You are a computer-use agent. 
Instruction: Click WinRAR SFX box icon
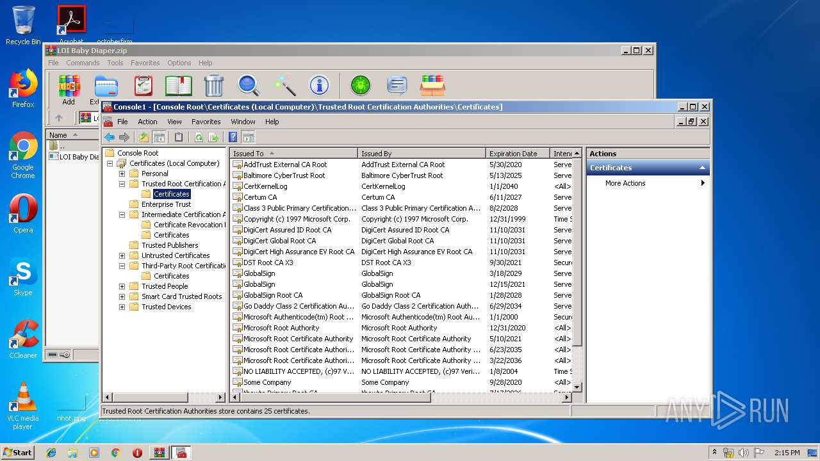(432, 85)
